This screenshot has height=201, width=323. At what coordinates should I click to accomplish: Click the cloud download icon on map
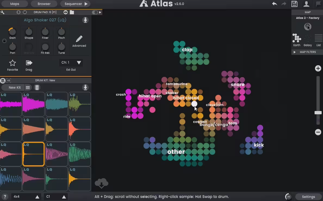[101, 183]
